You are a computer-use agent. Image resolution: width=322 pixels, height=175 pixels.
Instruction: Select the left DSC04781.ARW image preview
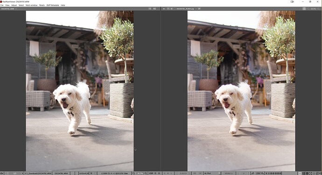(x=80, y=91)
